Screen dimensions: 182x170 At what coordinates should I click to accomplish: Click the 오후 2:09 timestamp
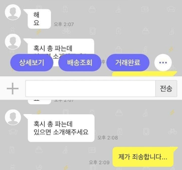[99, 162]
